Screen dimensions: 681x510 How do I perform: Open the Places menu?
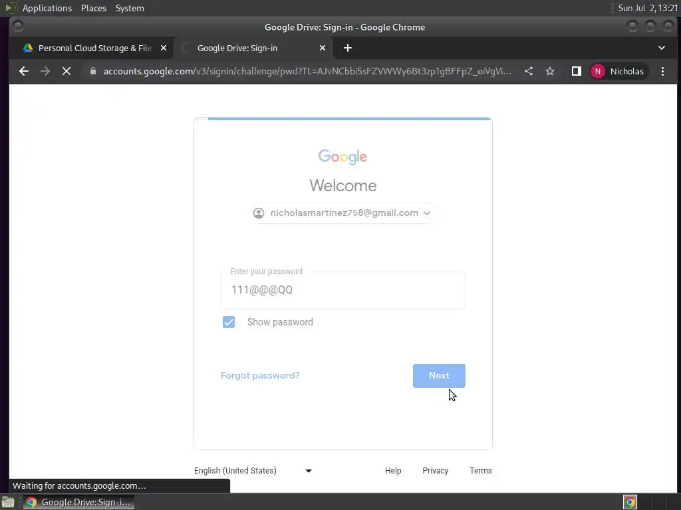click(93, 8)
